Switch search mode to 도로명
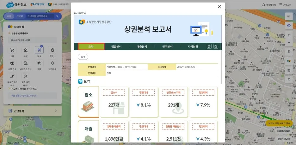 click(x=19, y=16)
